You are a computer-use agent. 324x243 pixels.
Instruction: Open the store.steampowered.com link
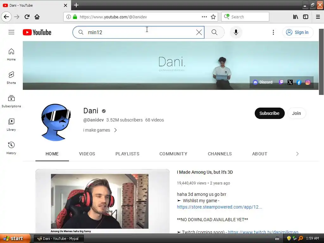(x=220, y=207)
